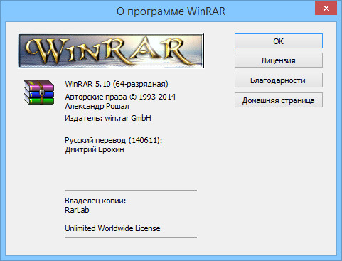The image size is (342, 261).
Task: Click the OK button
Action: 279,41
